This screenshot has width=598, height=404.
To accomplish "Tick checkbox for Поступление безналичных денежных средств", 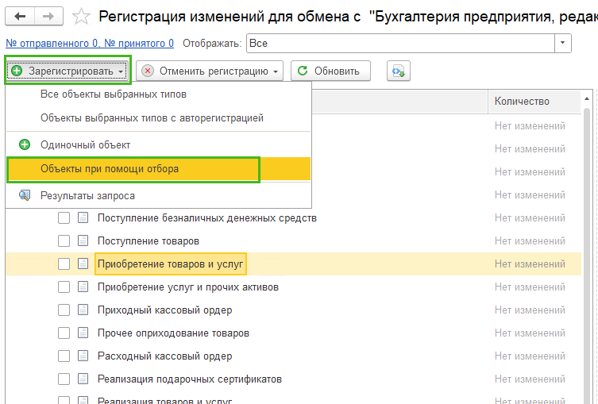I will (64, 218).
